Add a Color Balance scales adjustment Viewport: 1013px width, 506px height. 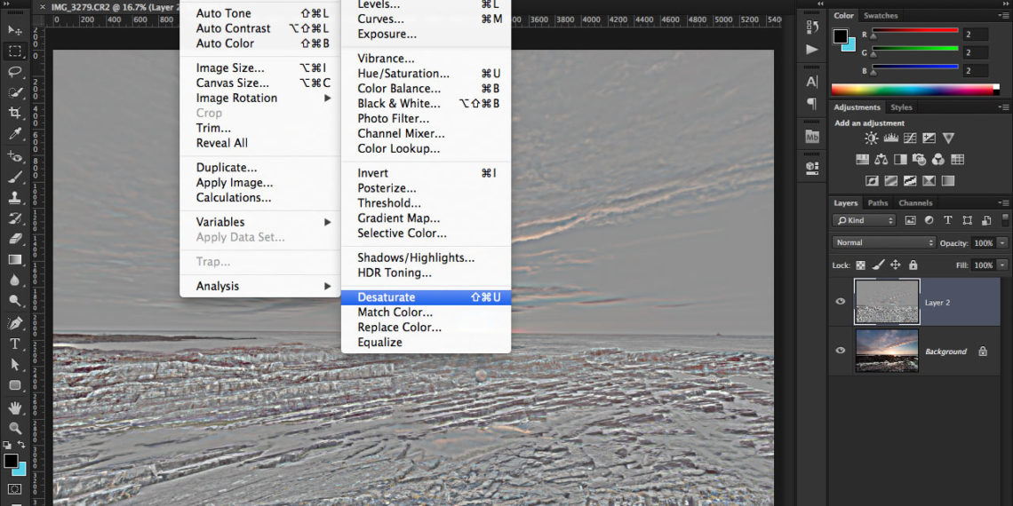click(x=881, y=160)
